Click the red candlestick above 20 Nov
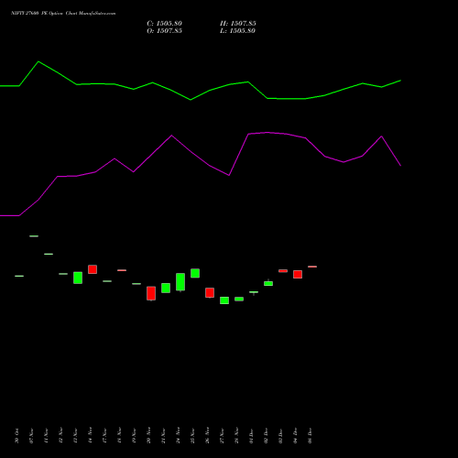This screenshot has height=458, width=458. tap(151, 293)
